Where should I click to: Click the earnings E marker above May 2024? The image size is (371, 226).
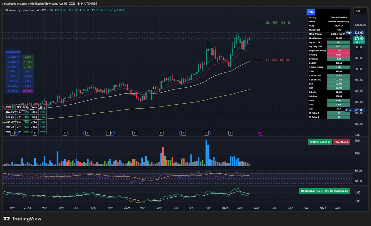[x=65, y=133]
